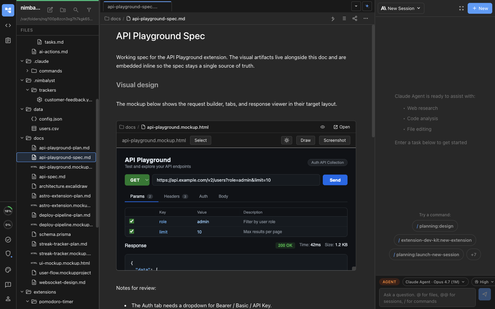Open the clipboard tasks icon in sidebar
Viewport: 495px width, 309px height.
pyautogui.click(x=8, y=41)
